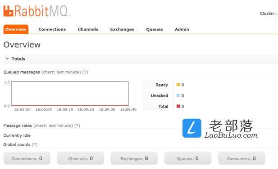Select the Admin tab
Viewport: 278px width, 169px height.
point(182,29)
